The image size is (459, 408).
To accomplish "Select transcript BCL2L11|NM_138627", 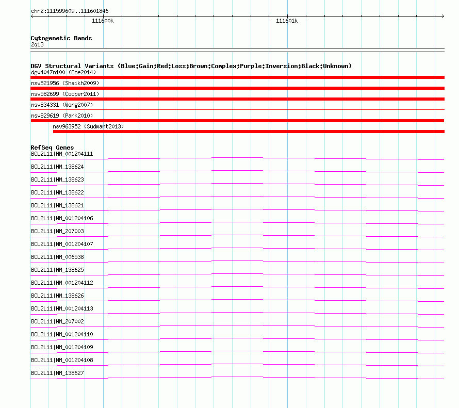I will (x=57, y=373).
